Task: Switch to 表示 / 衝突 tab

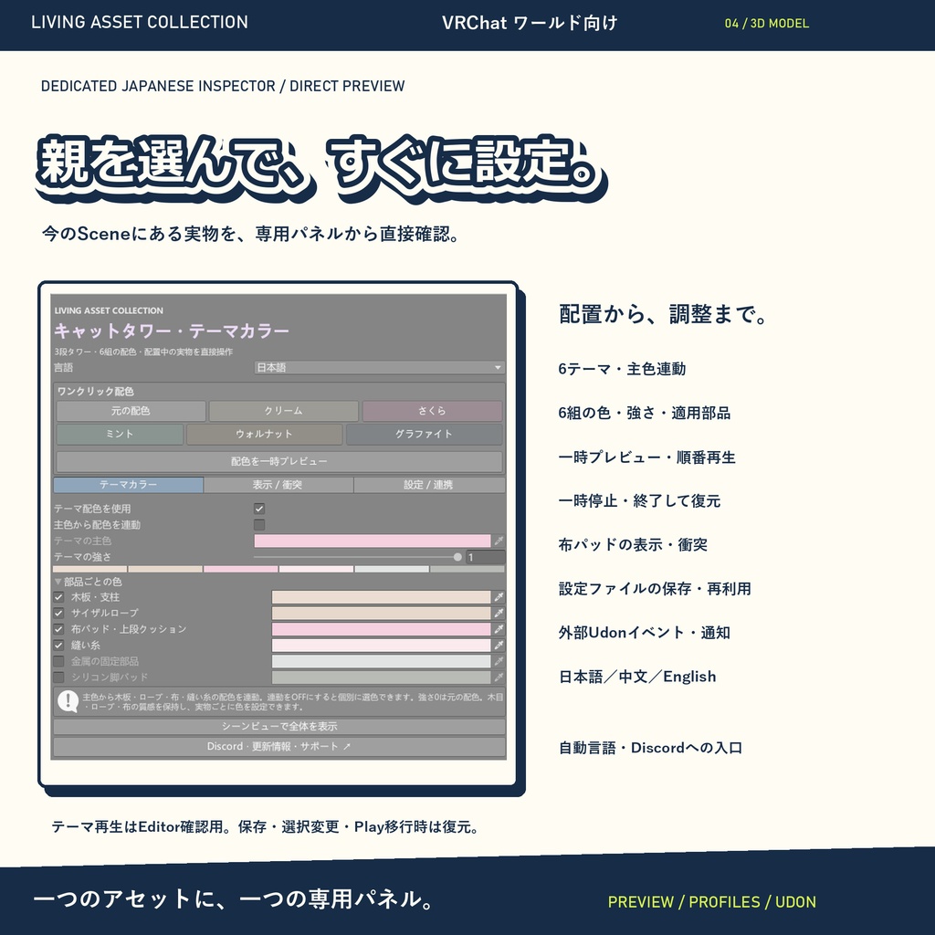Action: [x=278, y=485]
